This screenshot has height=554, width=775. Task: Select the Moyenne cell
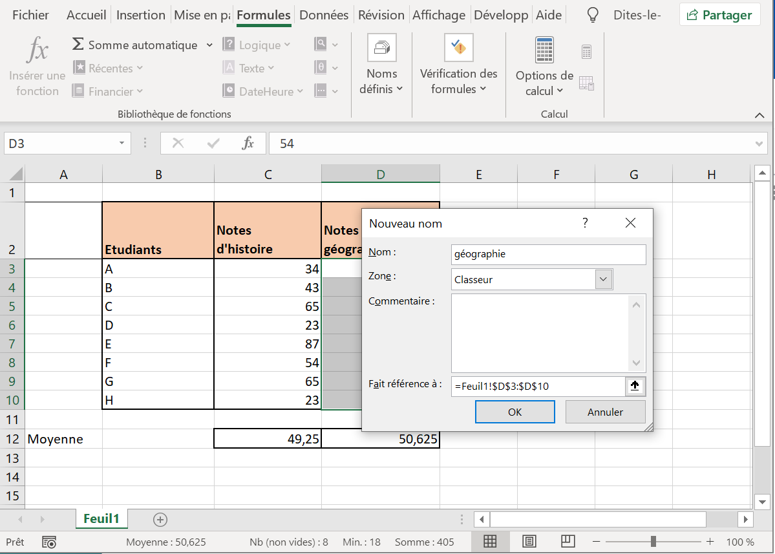(x=63, y=439)
